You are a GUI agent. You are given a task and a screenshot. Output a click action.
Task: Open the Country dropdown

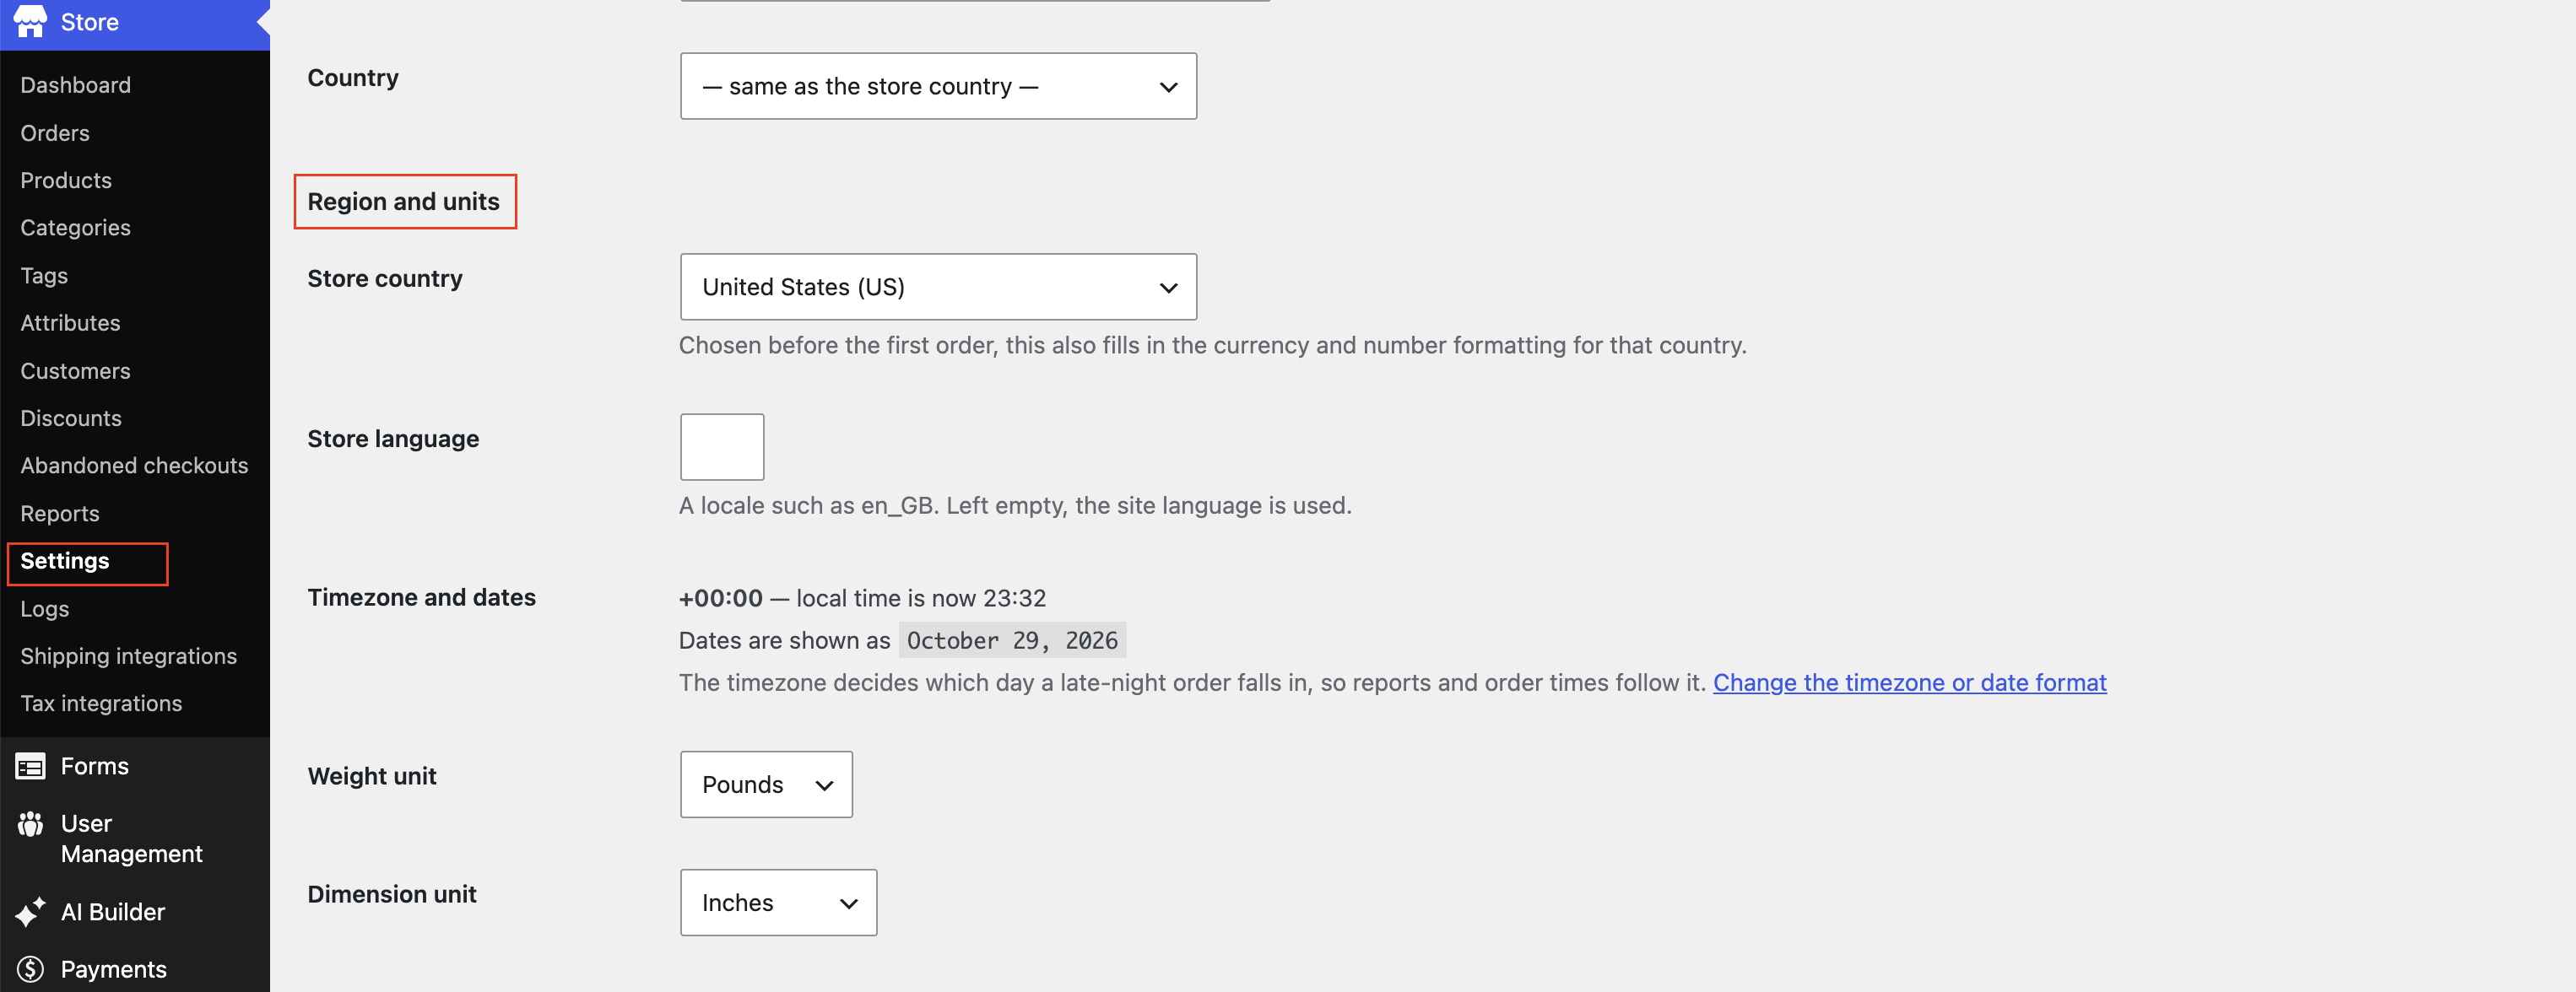coord(938,86)
